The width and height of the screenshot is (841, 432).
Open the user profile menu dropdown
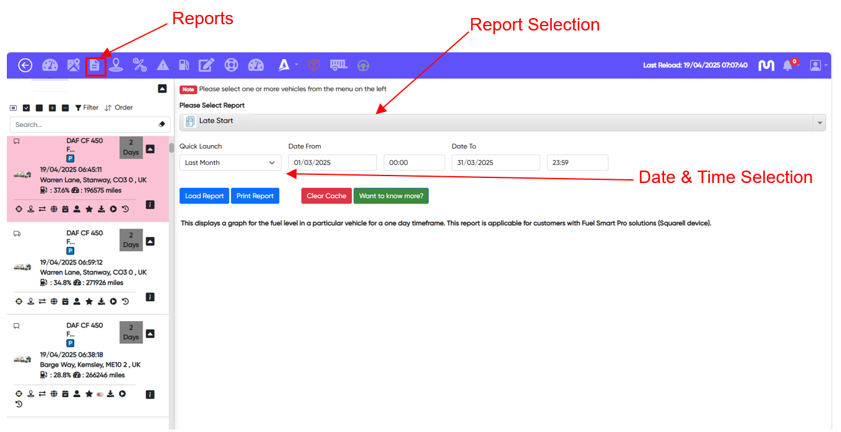pyautogui.click(x=818, y=65)
